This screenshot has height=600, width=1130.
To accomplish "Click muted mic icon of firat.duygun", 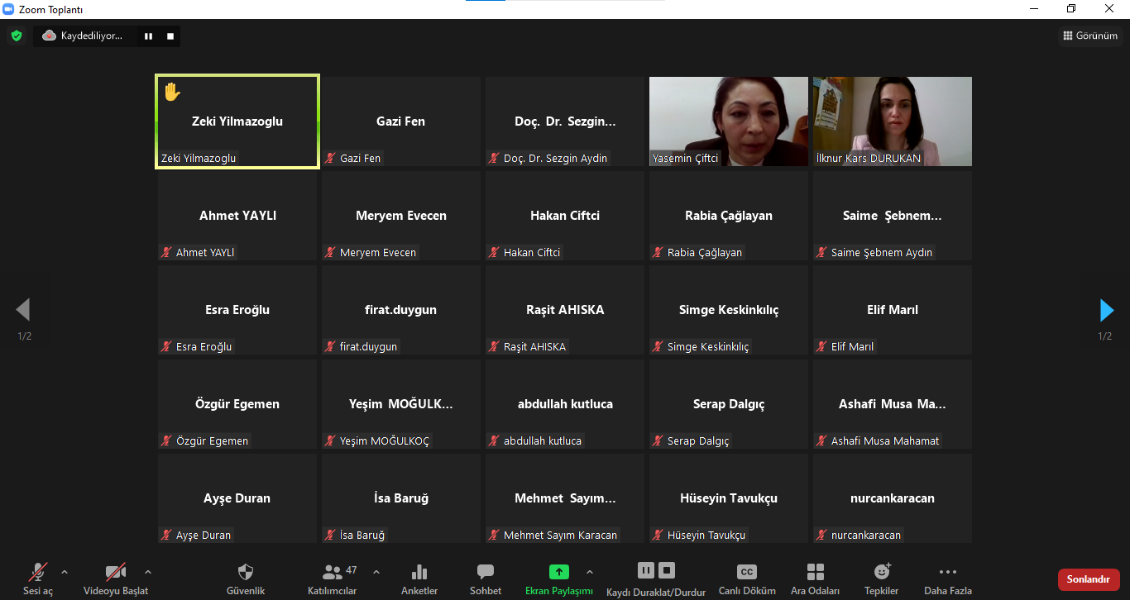I will pyautogui.click(x=331, y=346).
